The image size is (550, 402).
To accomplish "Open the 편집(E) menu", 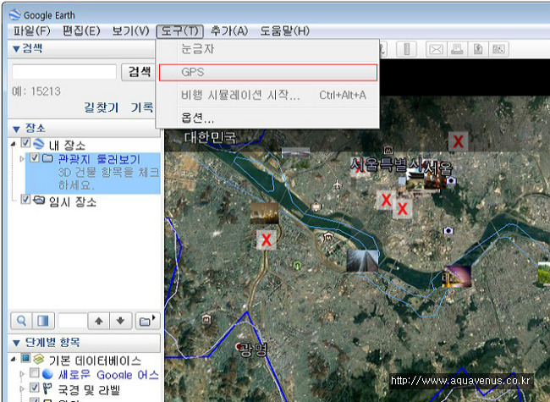I will tap(81, 30).
